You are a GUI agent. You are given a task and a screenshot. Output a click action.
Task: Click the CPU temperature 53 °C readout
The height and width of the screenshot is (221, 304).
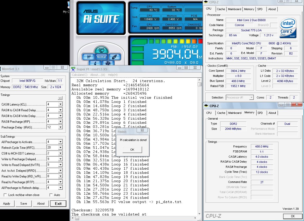[x=150, y=10]
